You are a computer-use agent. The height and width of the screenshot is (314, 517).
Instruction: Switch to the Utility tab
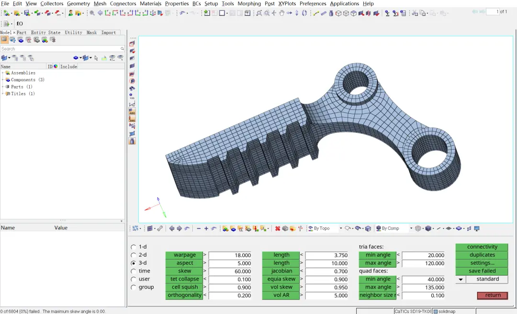pyautogui.click(x=73, y=32)
